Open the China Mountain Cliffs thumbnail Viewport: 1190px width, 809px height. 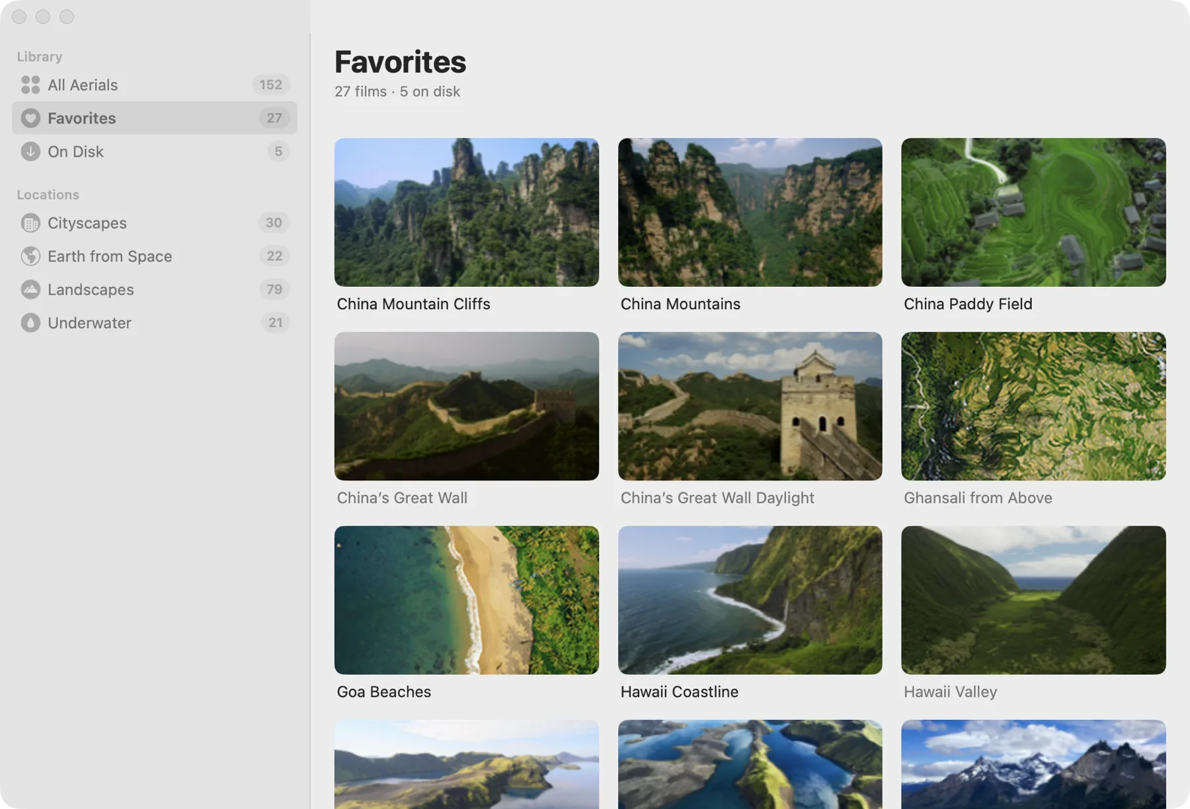pos(467,212)
